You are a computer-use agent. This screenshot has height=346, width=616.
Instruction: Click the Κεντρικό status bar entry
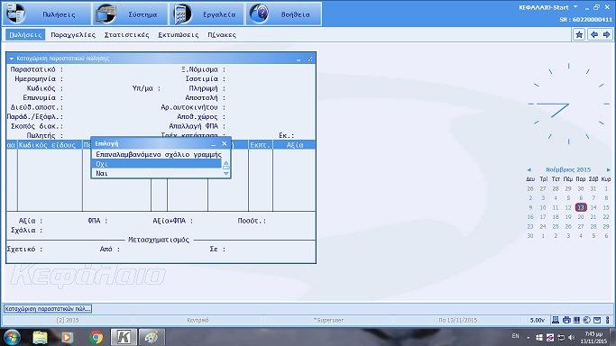point(198,320)
